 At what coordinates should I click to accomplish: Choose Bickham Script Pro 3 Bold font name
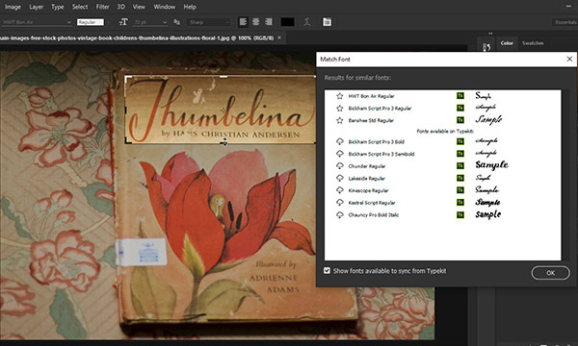377,142
